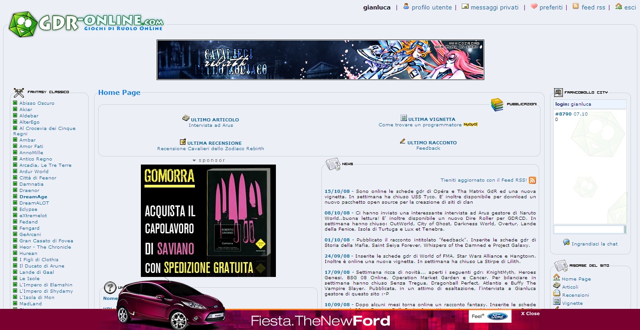Image resolution: width=640 pixels, height=330 pixels.
Task: Open feed rss link
Action: tap(593, 7)
